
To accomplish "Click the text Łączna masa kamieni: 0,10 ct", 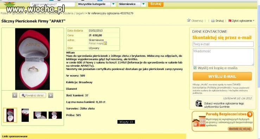I will coord(86,102).
